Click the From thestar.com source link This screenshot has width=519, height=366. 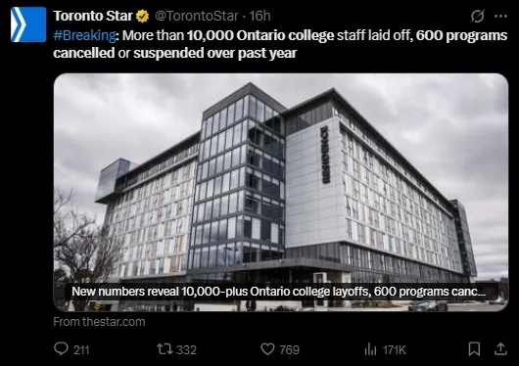(99, 322)
